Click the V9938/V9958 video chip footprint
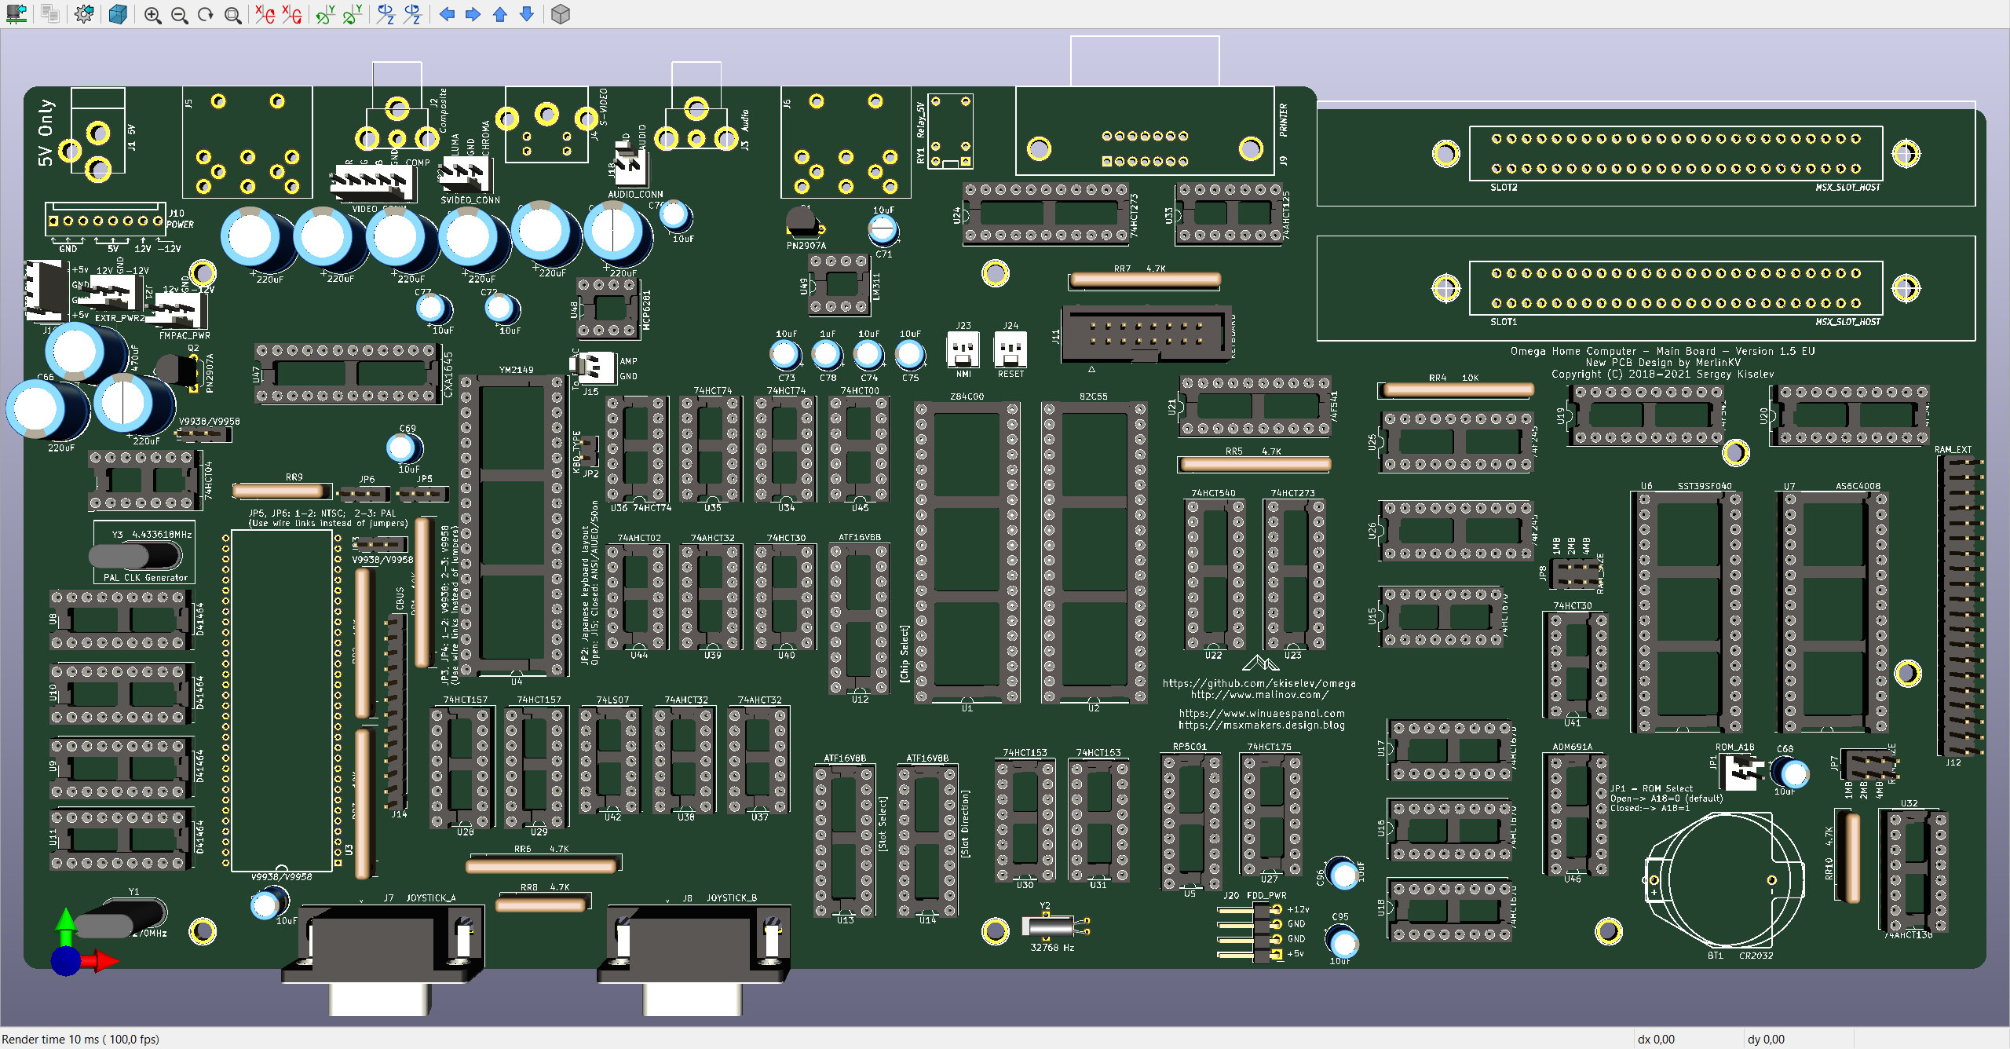The image size is (2010, 1049). click(282, 700)
